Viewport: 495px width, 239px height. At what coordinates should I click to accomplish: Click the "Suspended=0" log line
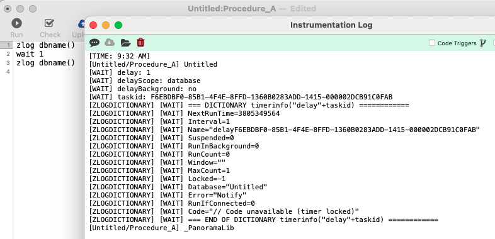tap(162, 138)
